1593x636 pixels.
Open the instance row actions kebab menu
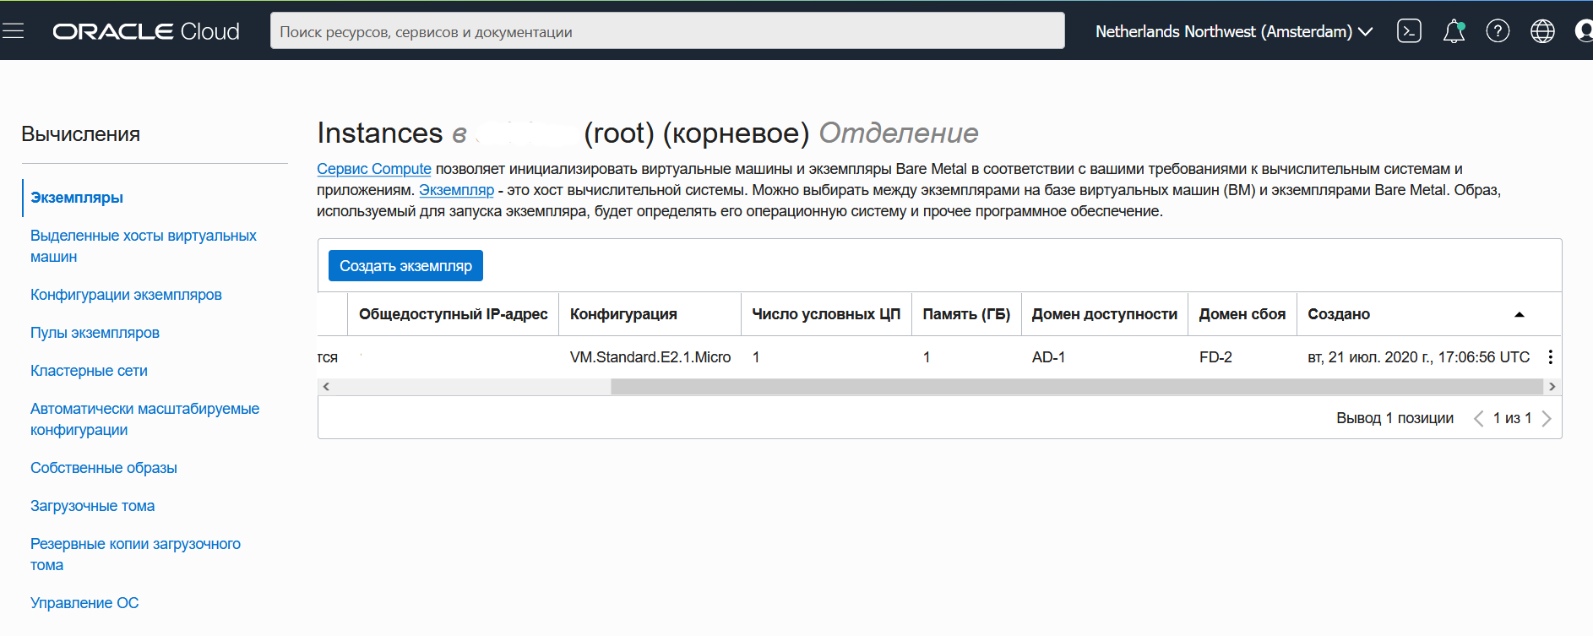[1550, 357]
